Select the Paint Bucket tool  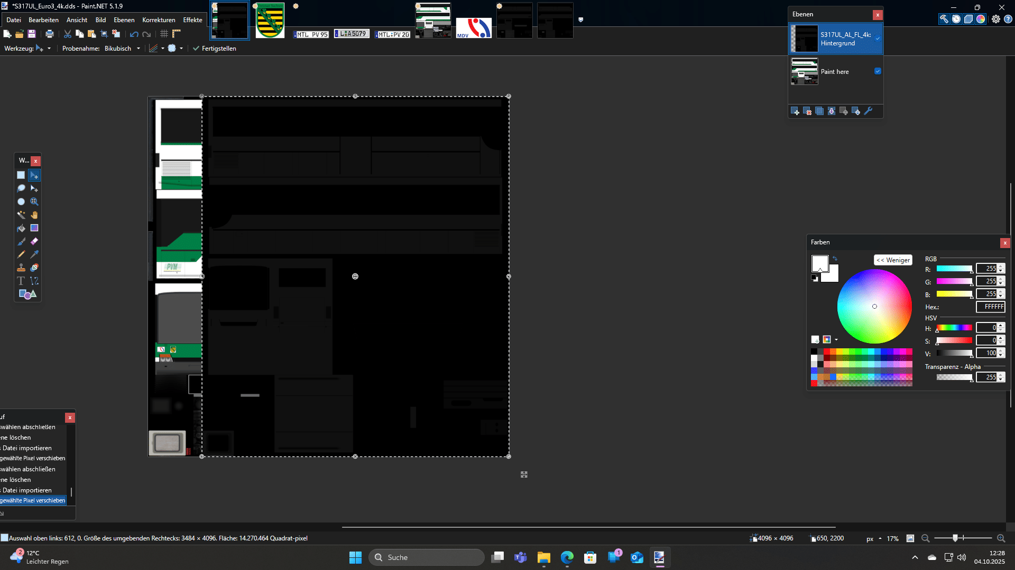click(21, 228)
